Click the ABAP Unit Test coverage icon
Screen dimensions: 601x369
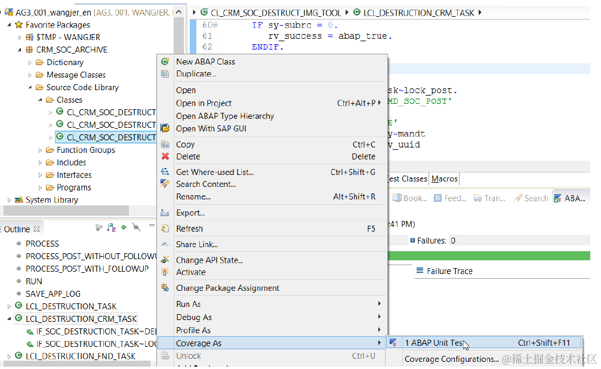pos(393,343)
